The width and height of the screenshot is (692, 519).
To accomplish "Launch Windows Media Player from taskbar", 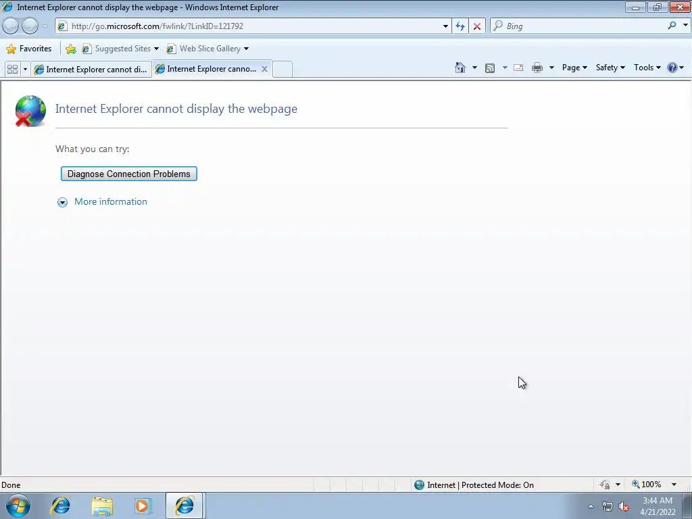I will [142, 506].
